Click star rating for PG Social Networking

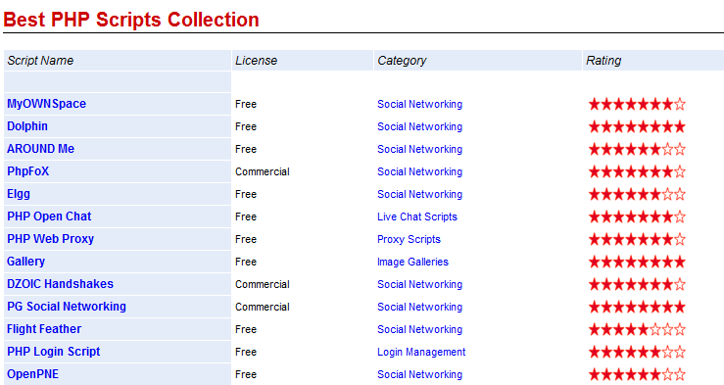[x=637, y=307]
